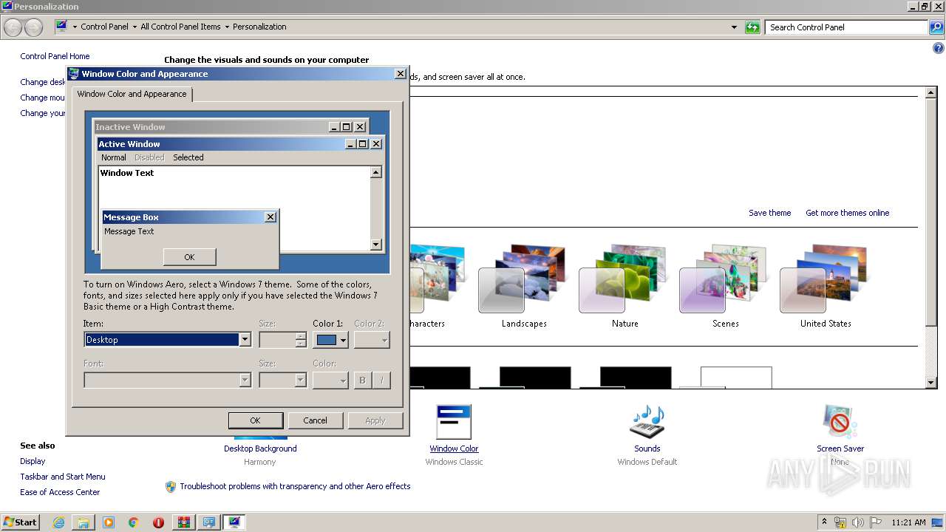Screen dimensions: 946x532
Task: Select the Landscapes theme
Action: click(524, 287)
